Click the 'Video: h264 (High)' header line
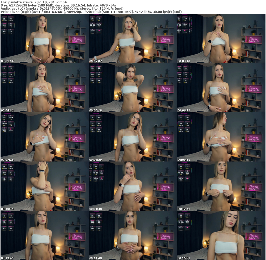Image resolution: width=266 pixels, height=260 pixels. (x=91, y=12)
